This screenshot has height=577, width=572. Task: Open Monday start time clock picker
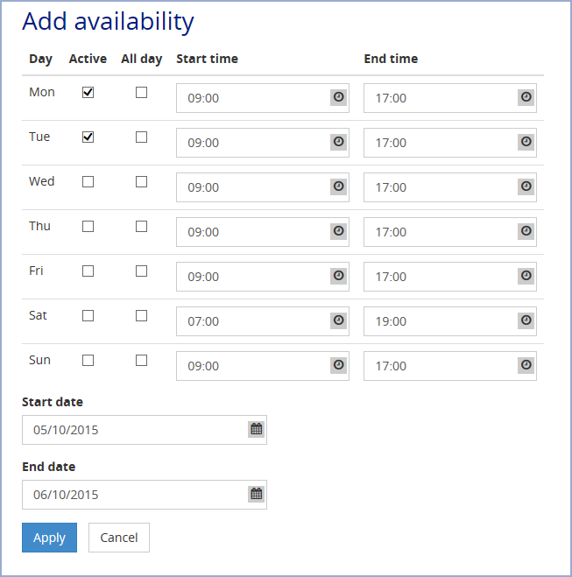pyautogui.click(x=338, y=97)
